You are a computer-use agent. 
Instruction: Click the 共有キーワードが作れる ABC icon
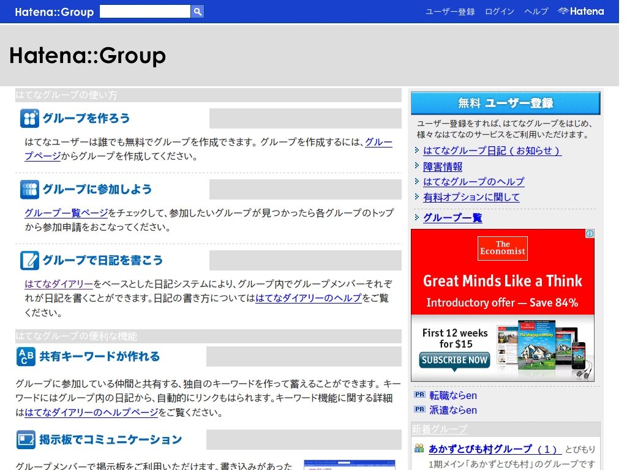[x=26, y=357]
